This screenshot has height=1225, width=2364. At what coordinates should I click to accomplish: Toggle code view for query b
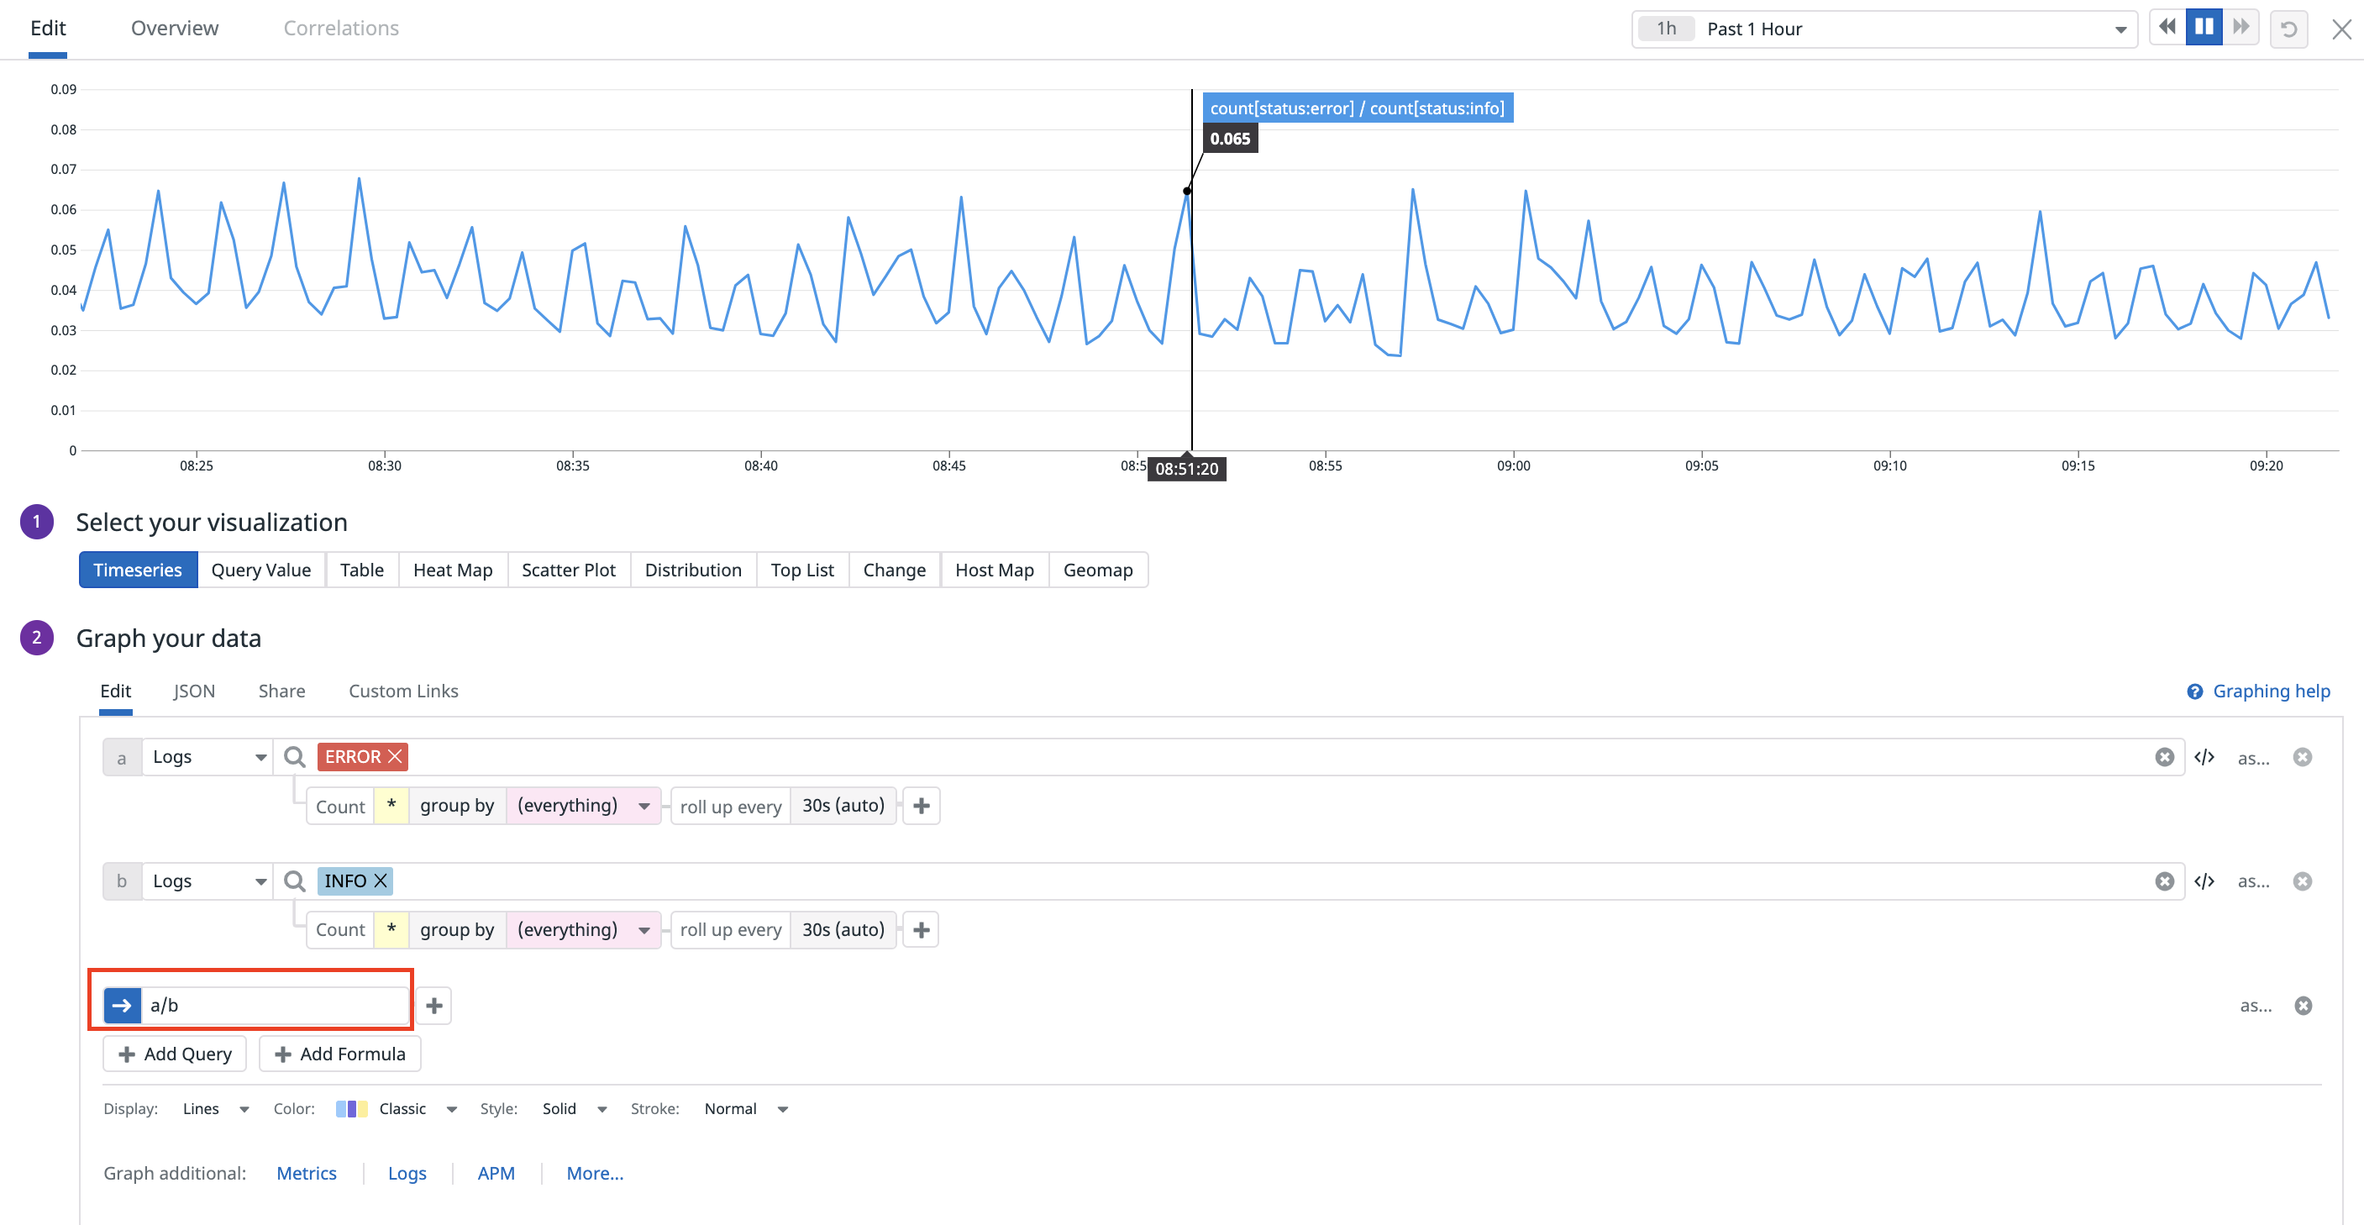tap(2204, 881)
